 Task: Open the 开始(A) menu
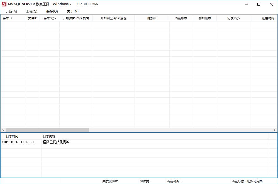[x=11, y=11]
